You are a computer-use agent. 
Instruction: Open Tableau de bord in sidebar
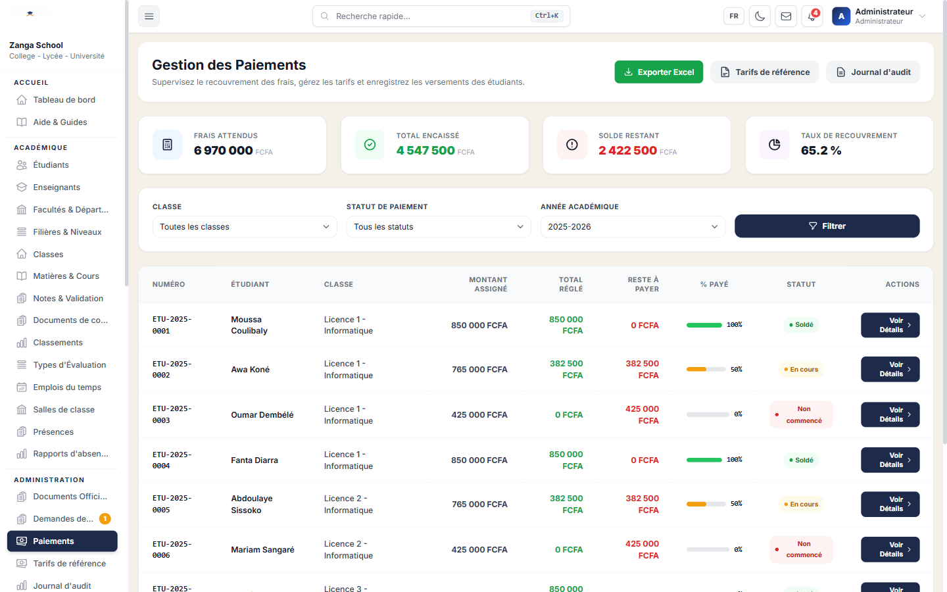tap(62, 100)
